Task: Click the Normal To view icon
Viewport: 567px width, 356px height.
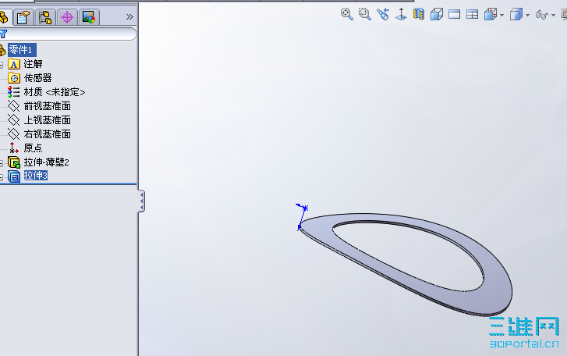Action: [401, 14]
